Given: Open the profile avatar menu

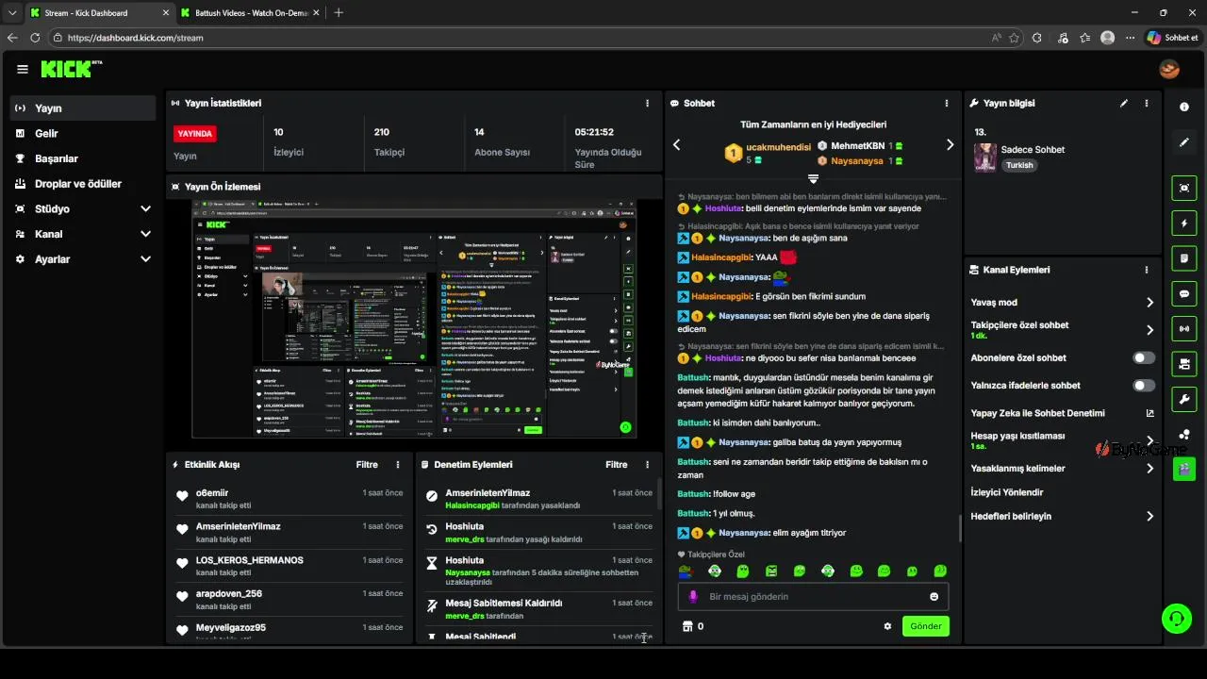Looking at the screenshot, I should [1169, 69].
